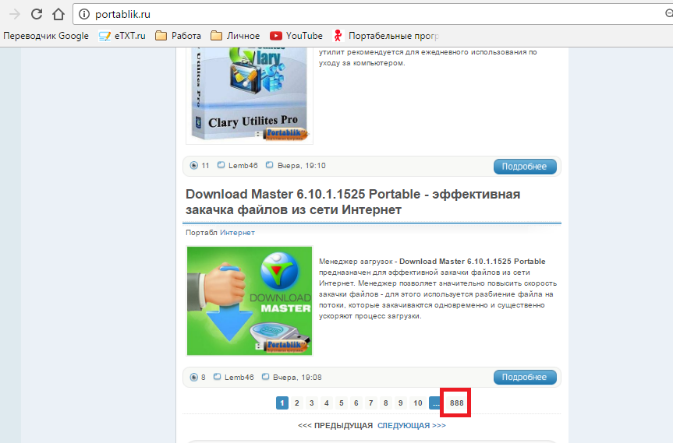Click author Lemb46 on the 19:10 post
Screen dimensions: 673x443
click(243, 165)
